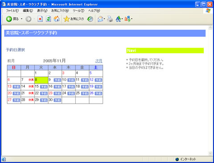Click the 休業 label on day 28
Image resolution: width=214 pixels, height=163 pixels.
pyautogui.click(x=31, y=100)
